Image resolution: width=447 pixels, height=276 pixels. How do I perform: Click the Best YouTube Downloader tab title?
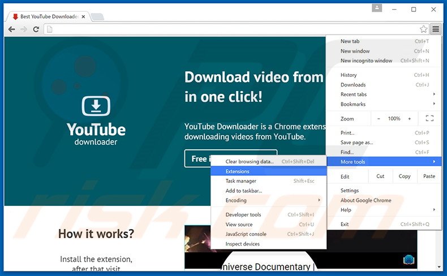tap(49, 17)
